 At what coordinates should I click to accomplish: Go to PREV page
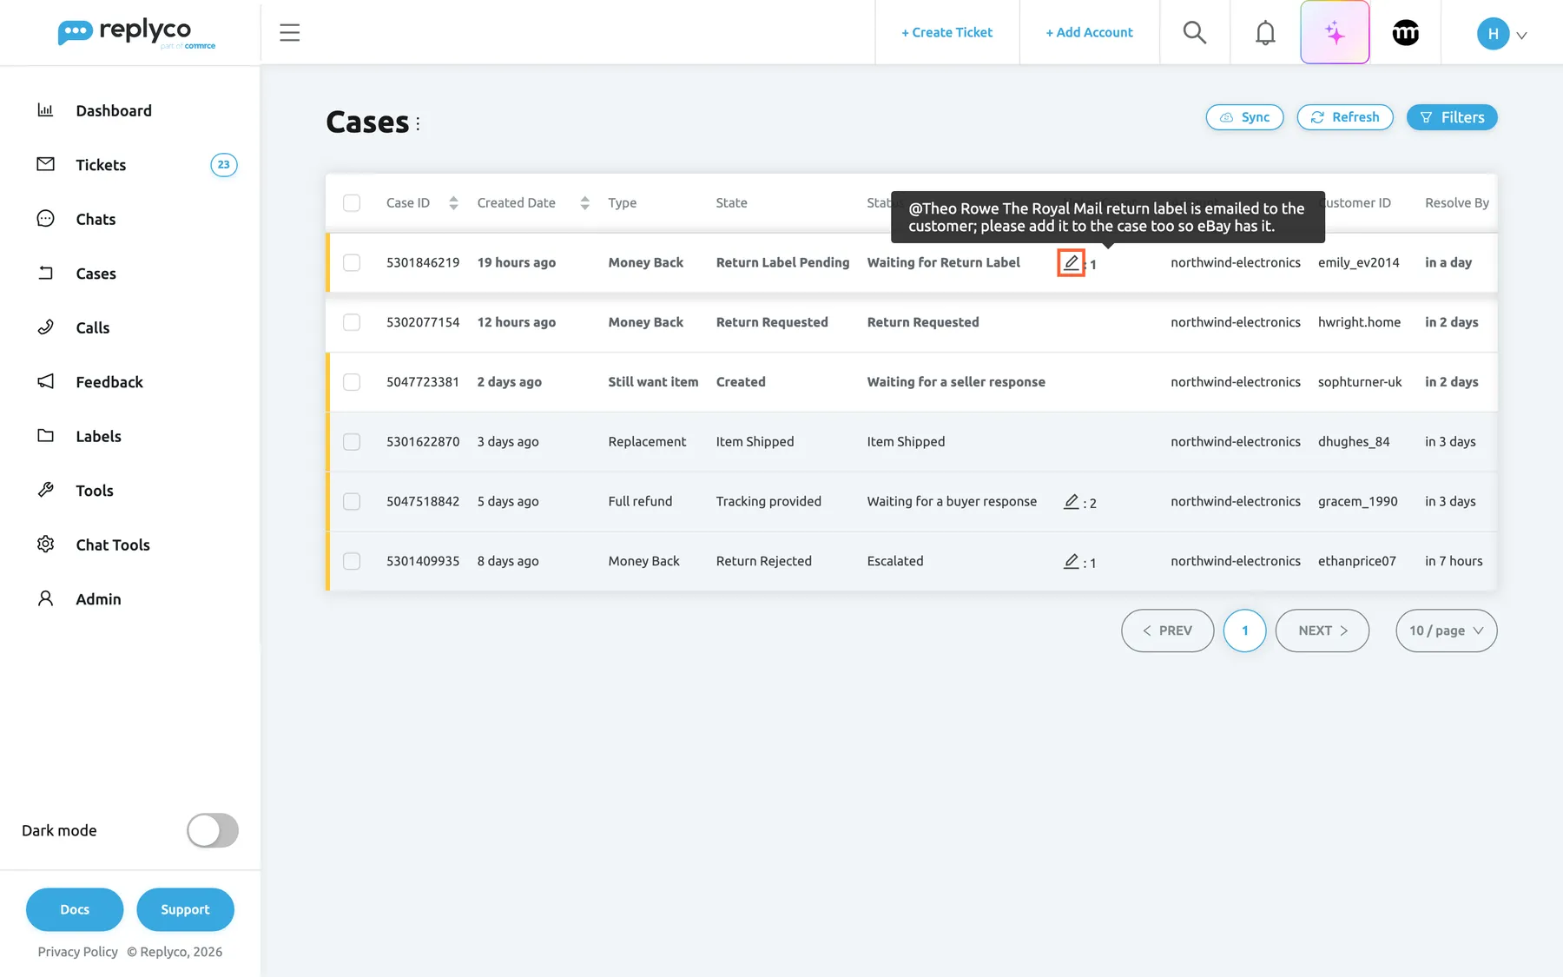tap(1167, 630)
